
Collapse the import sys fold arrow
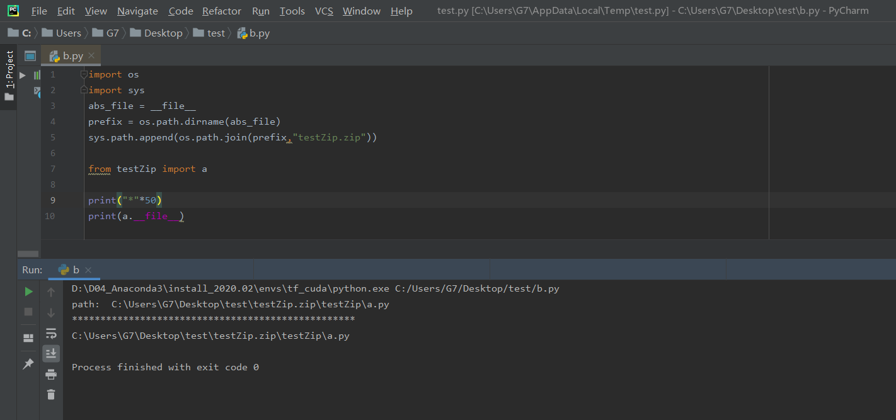point(84,90)
